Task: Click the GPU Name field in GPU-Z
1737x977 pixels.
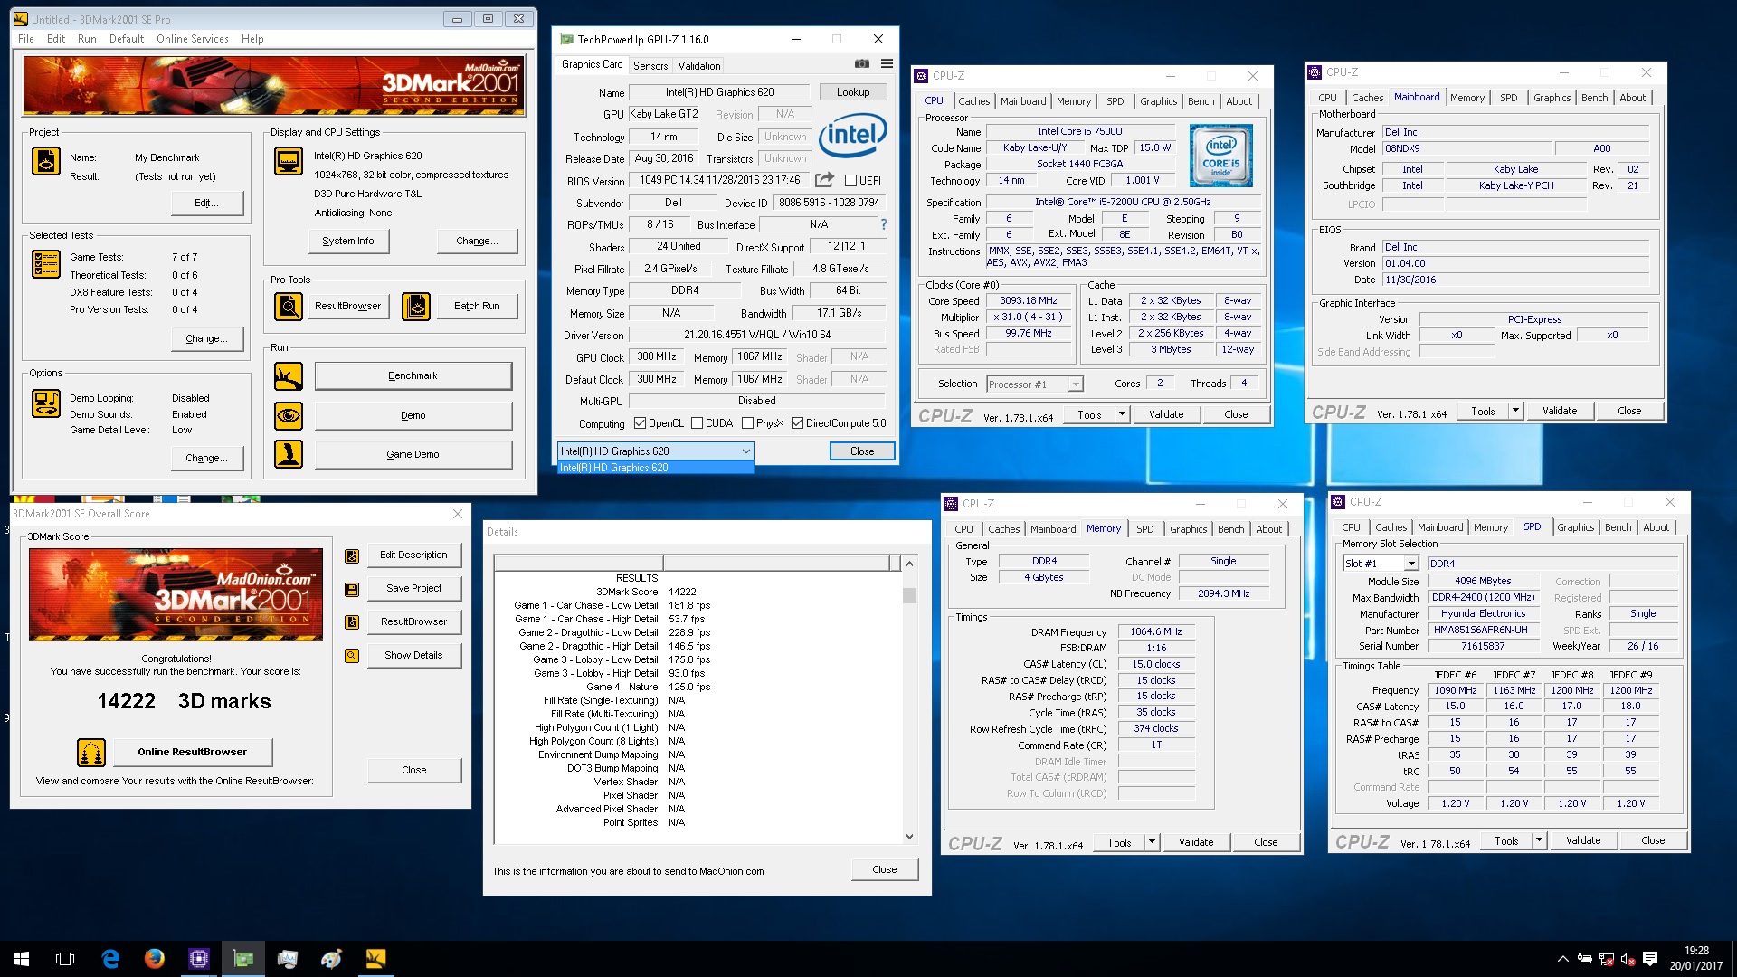Action: (719, 92)
